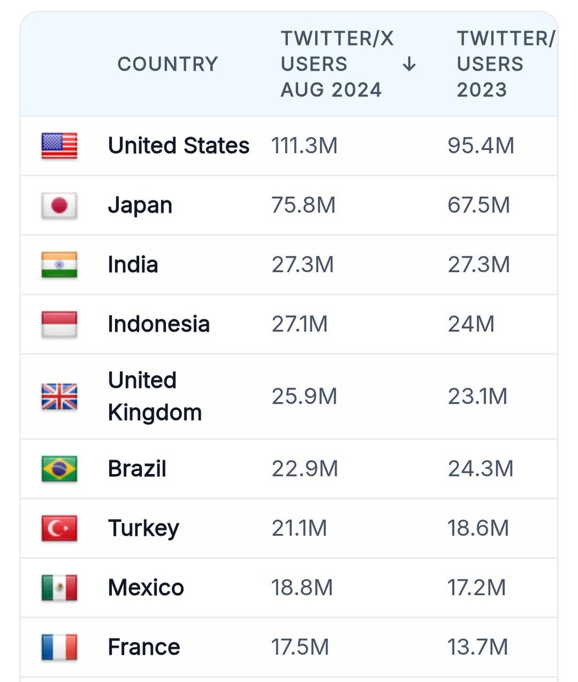This screenshot has height=682, width=578.
Task: Click the France flag icon
Action: (x=59, y=647)
